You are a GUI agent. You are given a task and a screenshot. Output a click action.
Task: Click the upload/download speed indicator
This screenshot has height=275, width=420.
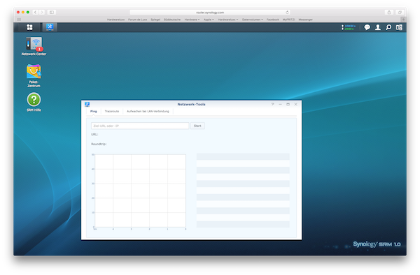pyautogui.click(x=348, y=27)
